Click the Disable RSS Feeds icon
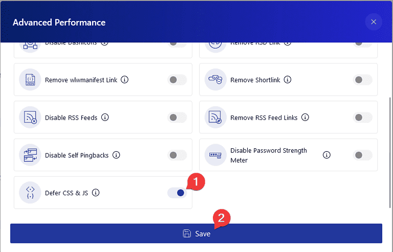The height and width of the screenshot is (252, 393). (x=30, y=118)
